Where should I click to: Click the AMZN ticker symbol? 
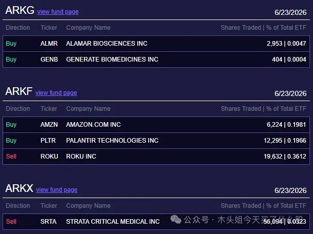coord(49,125)
